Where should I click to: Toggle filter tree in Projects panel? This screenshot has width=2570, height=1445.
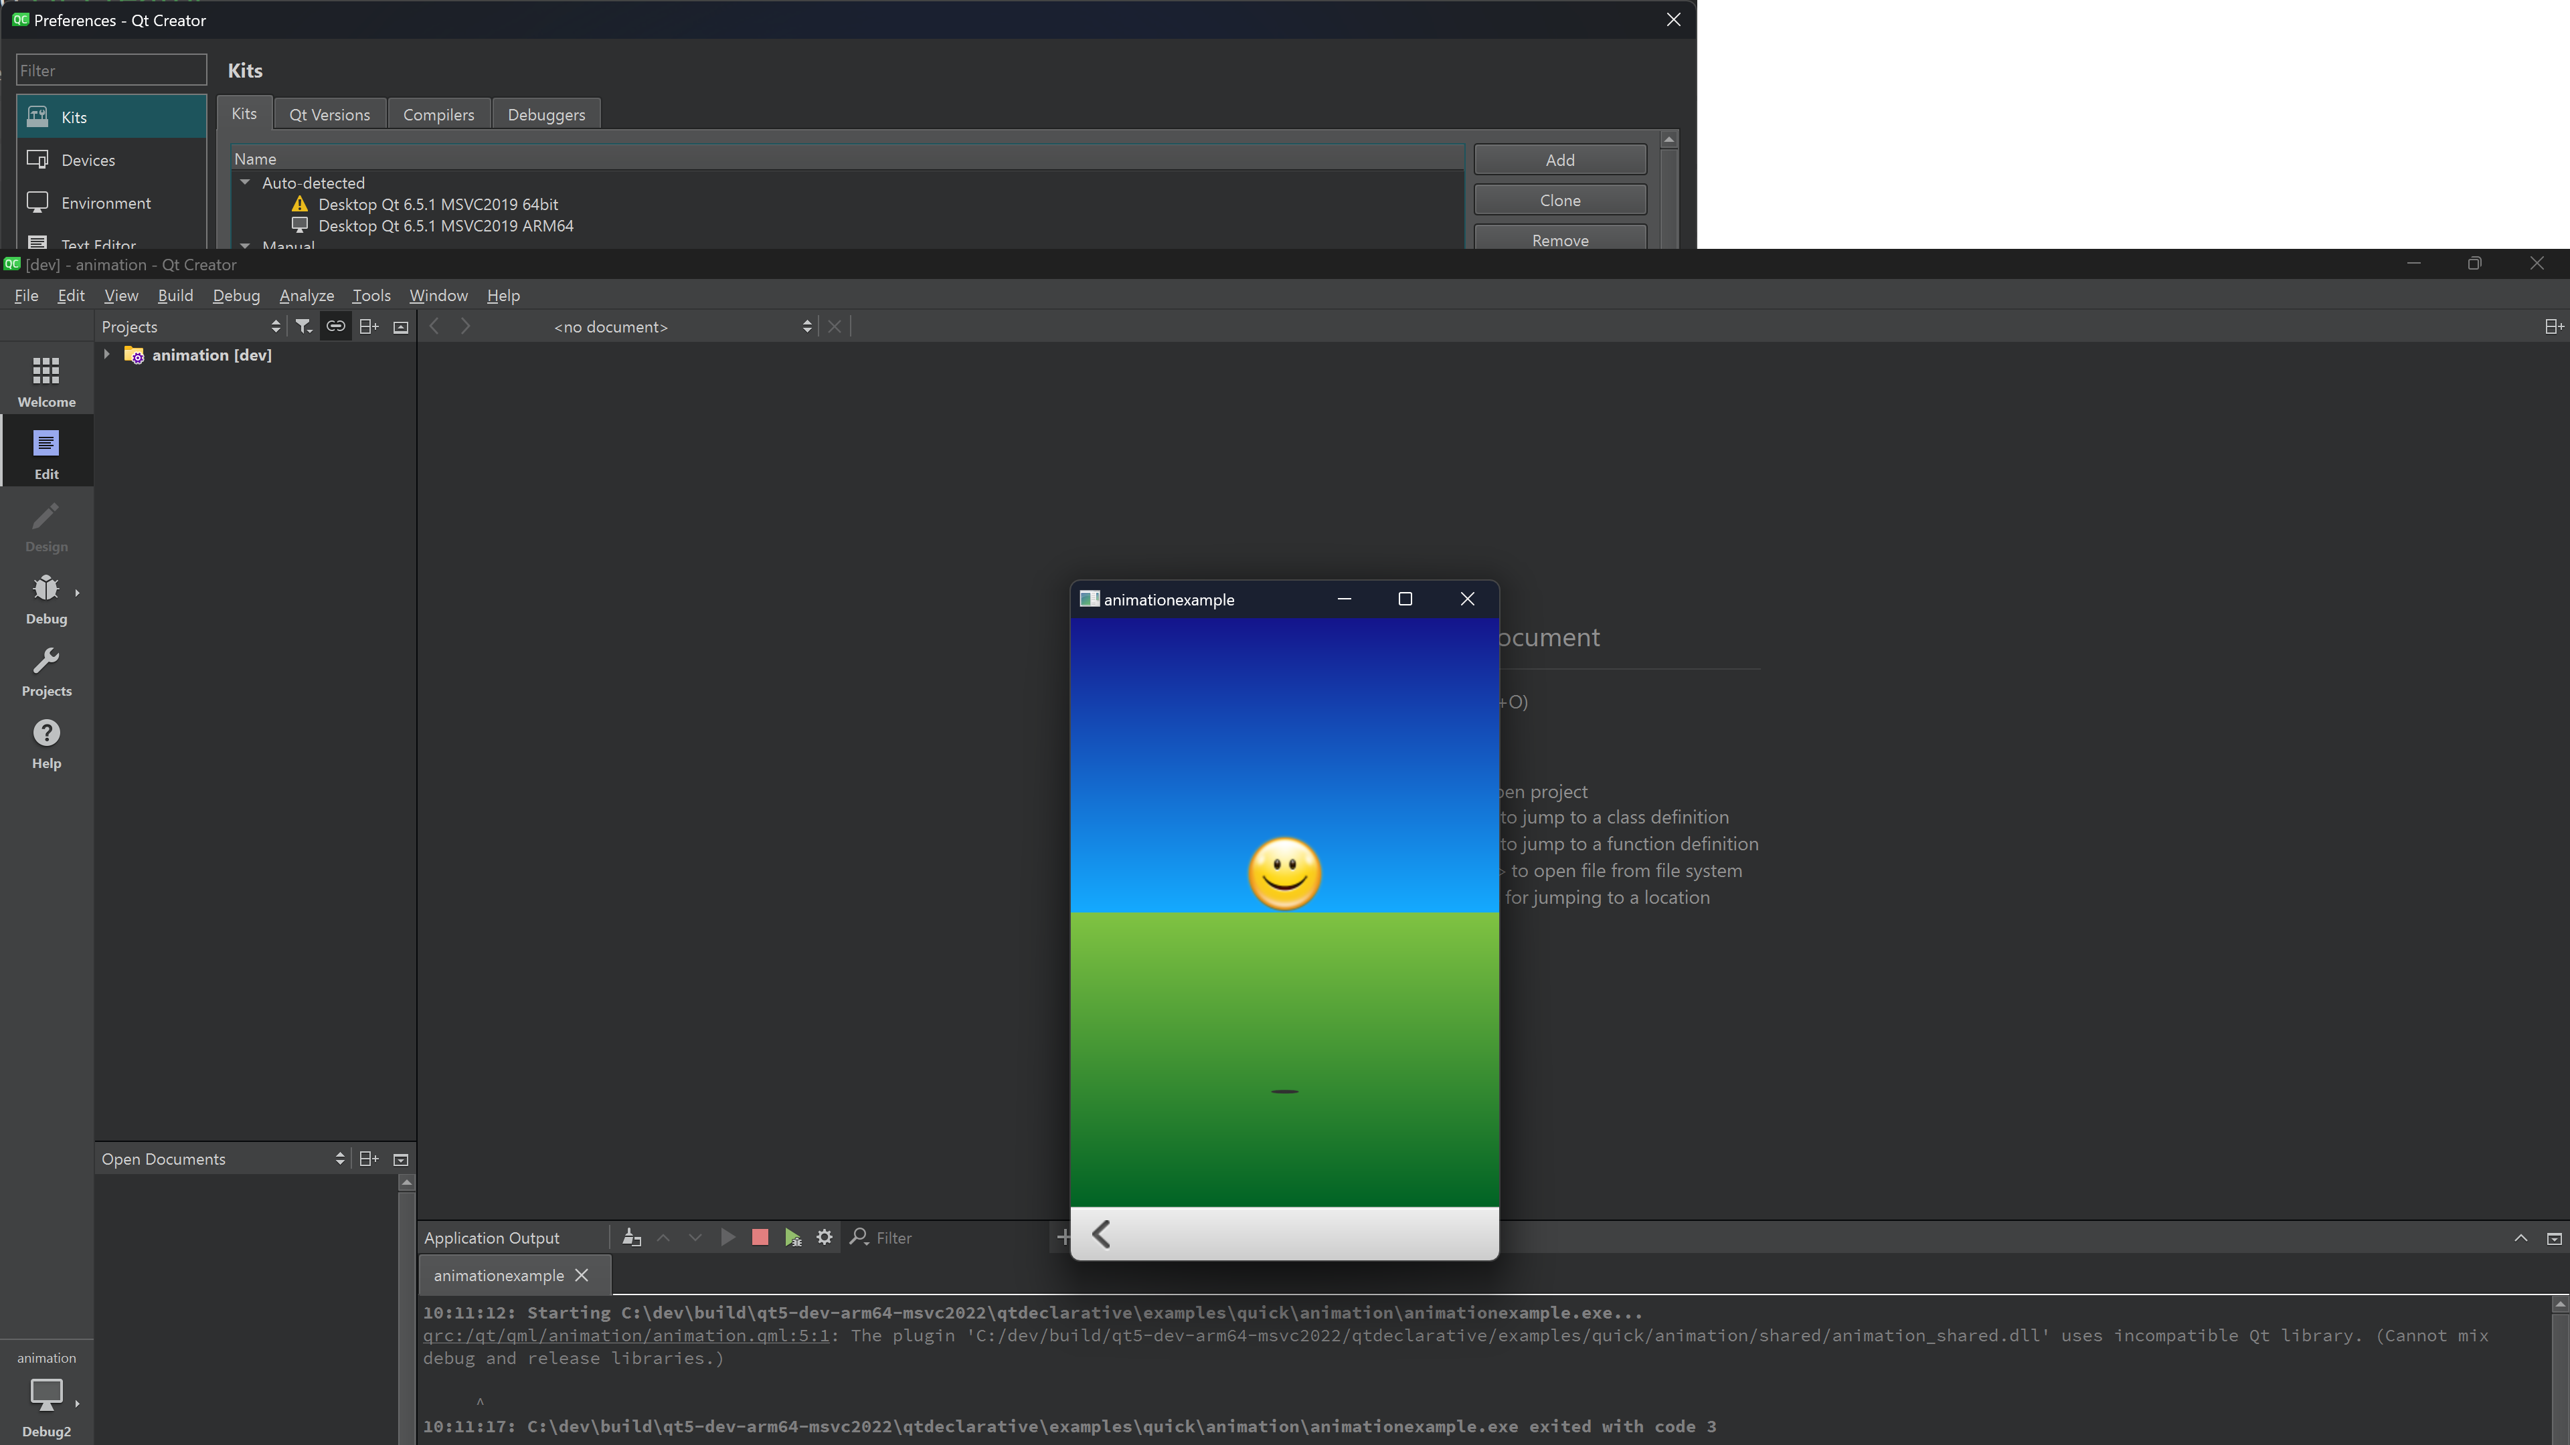[x=303, y=326]
